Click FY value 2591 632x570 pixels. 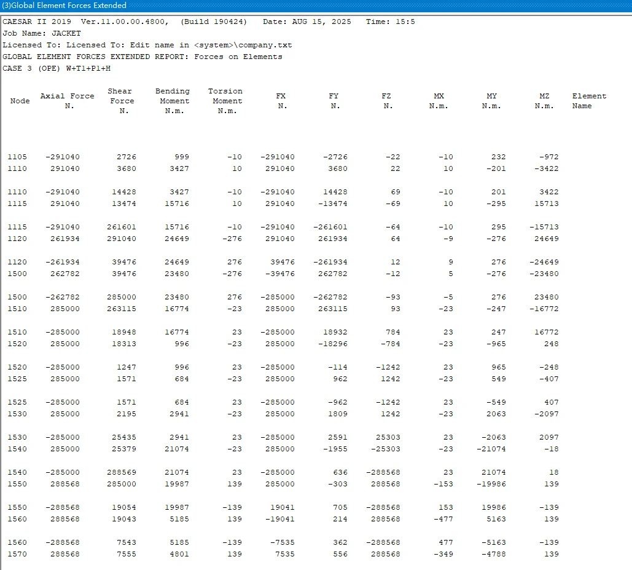click(x=338, y=438)
